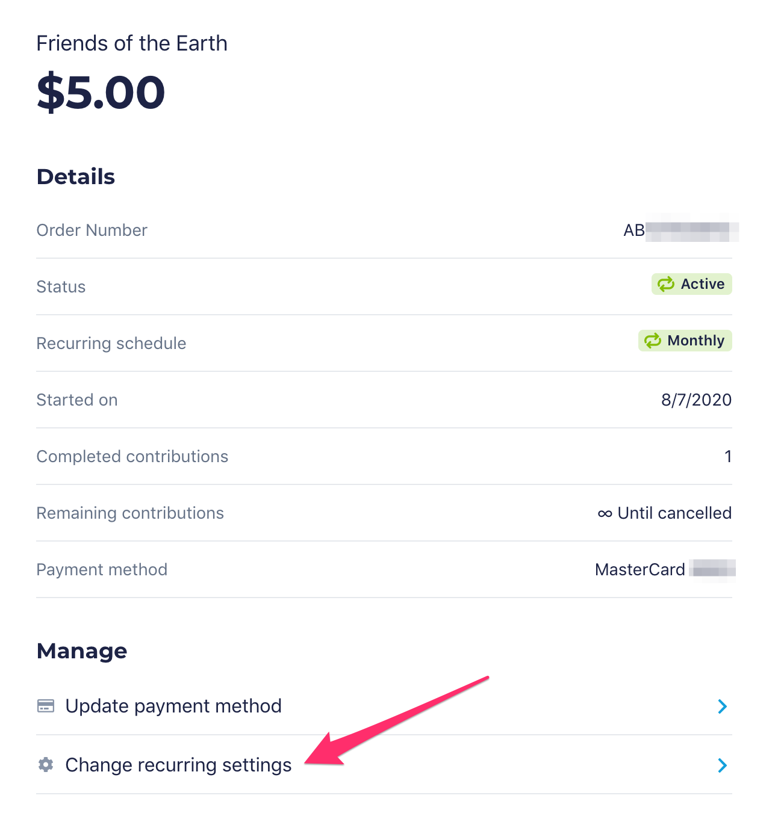Click the infinity symbol before Until cancelled
This screenshot has width=778, height=822.
[x=605, y=513]
